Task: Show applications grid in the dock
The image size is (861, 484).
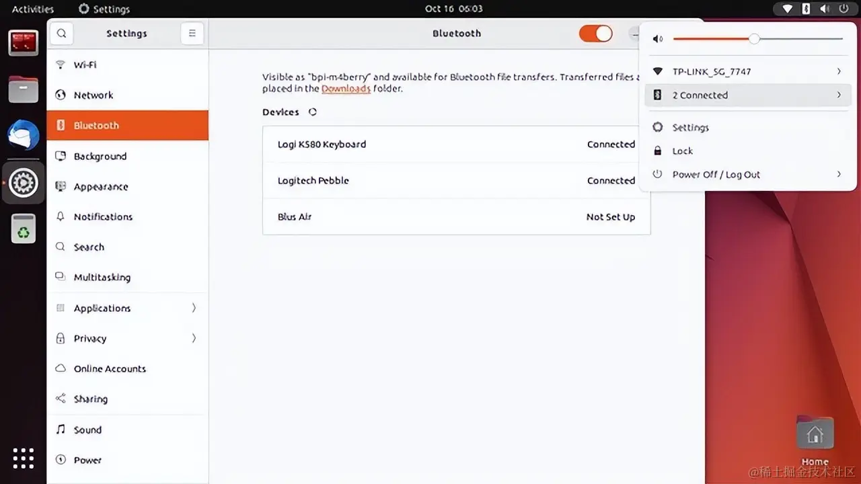Action: point(24,458)
